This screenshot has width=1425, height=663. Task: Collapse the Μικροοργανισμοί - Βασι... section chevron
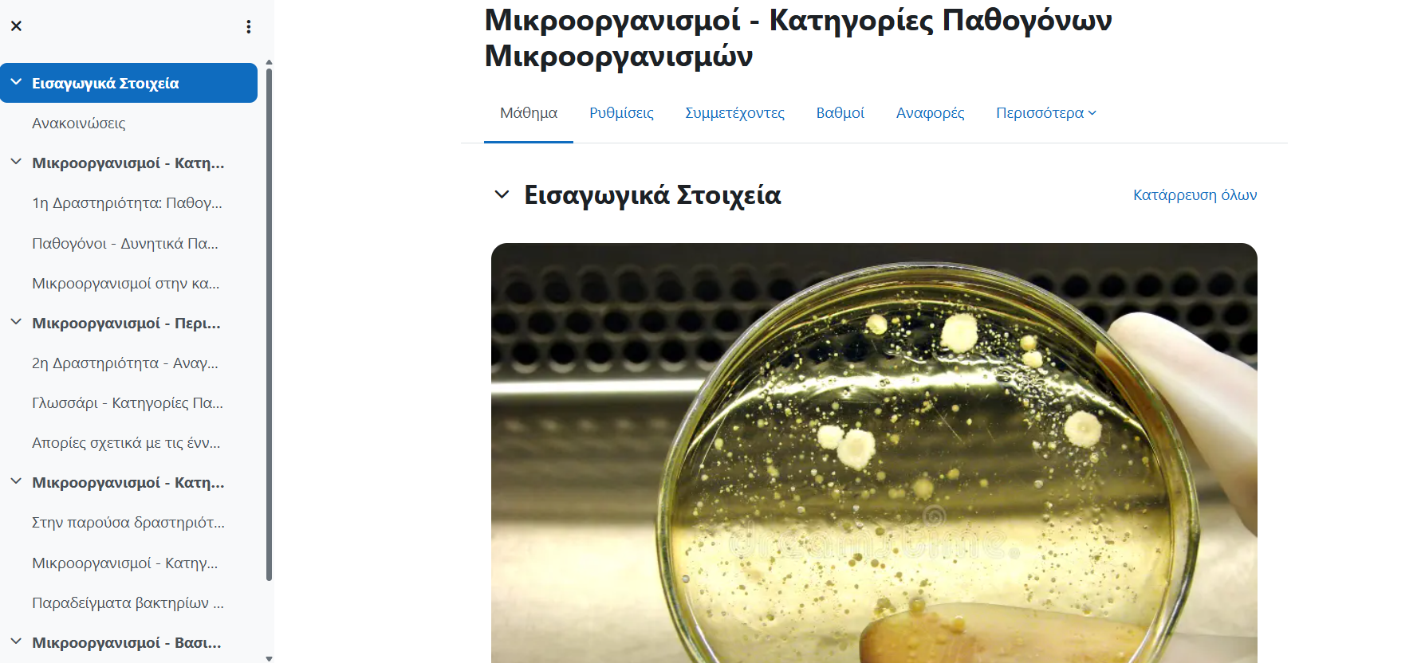click(x=16, y=641)
